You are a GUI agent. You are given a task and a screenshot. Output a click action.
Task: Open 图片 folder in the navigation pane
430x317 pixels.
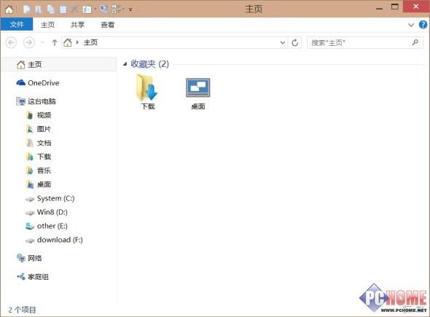[44, 129]
